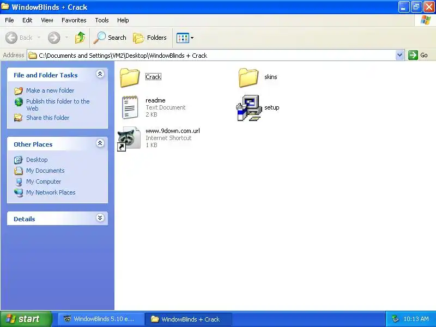Click the Forward arrow toolbar icon
Viewport: 436px width, 327px height.
click(54, 38)
